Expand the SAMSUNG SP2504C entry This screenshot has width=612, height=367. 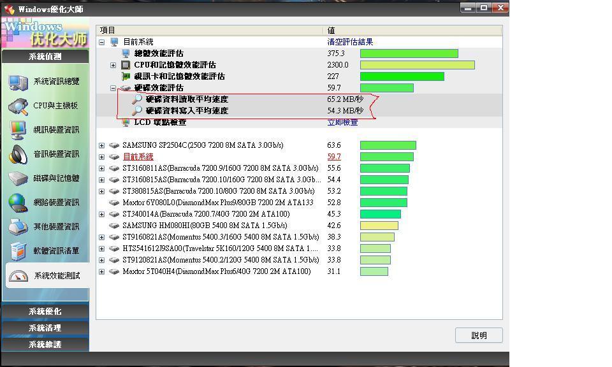click(x=102, y=145)
